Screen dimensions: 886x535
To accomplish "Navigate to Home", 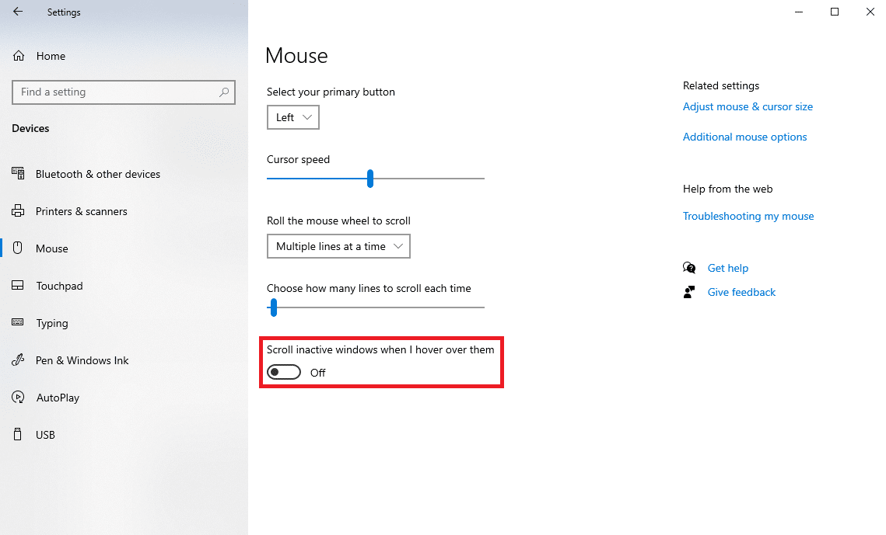I will [x=51, y=55].
